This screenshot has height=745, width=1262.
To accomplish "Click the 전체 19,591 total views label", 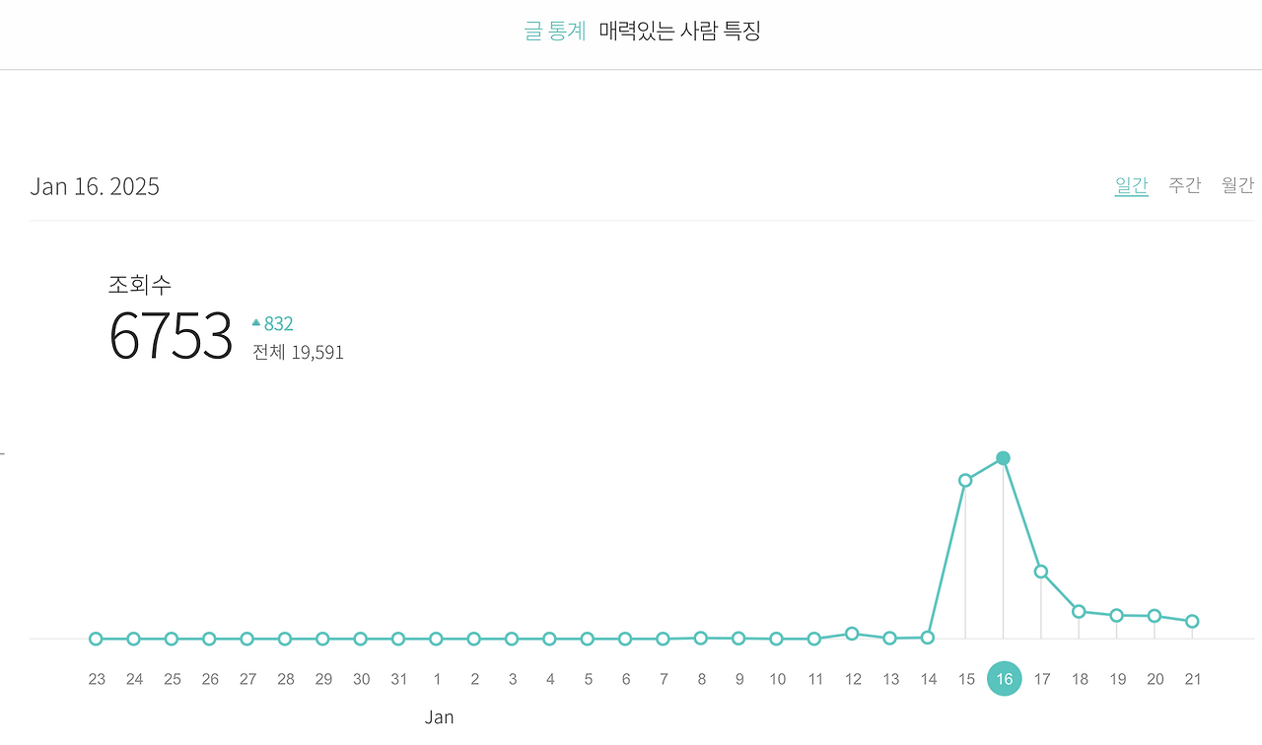I will point(298,352).
